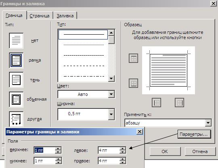Decrease the левое margin value
The image size is (218, 168).
122,152
